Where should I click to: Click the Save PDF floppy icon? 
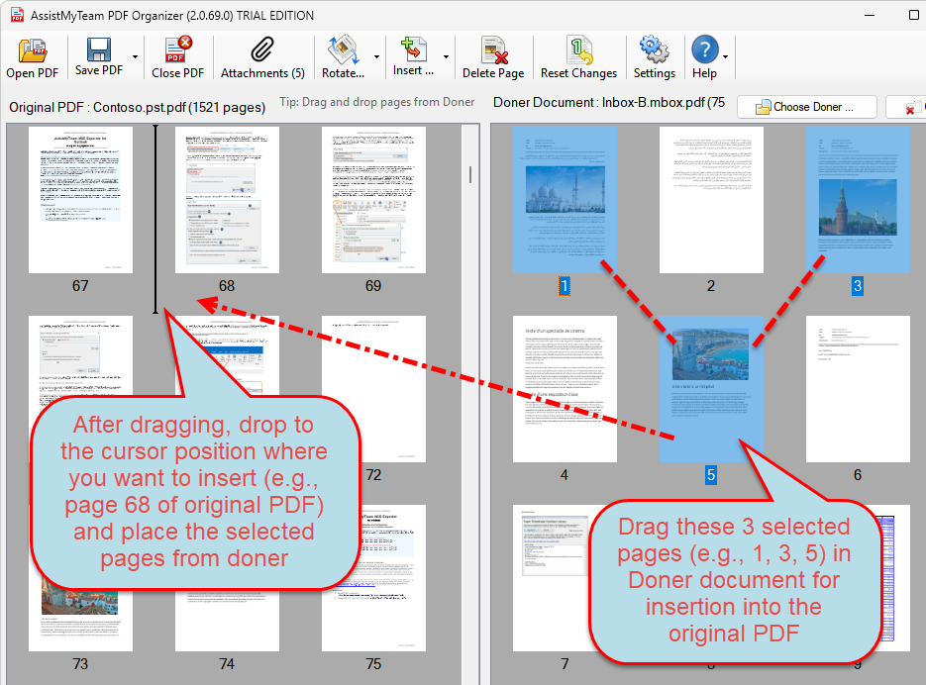pos(99,50)
